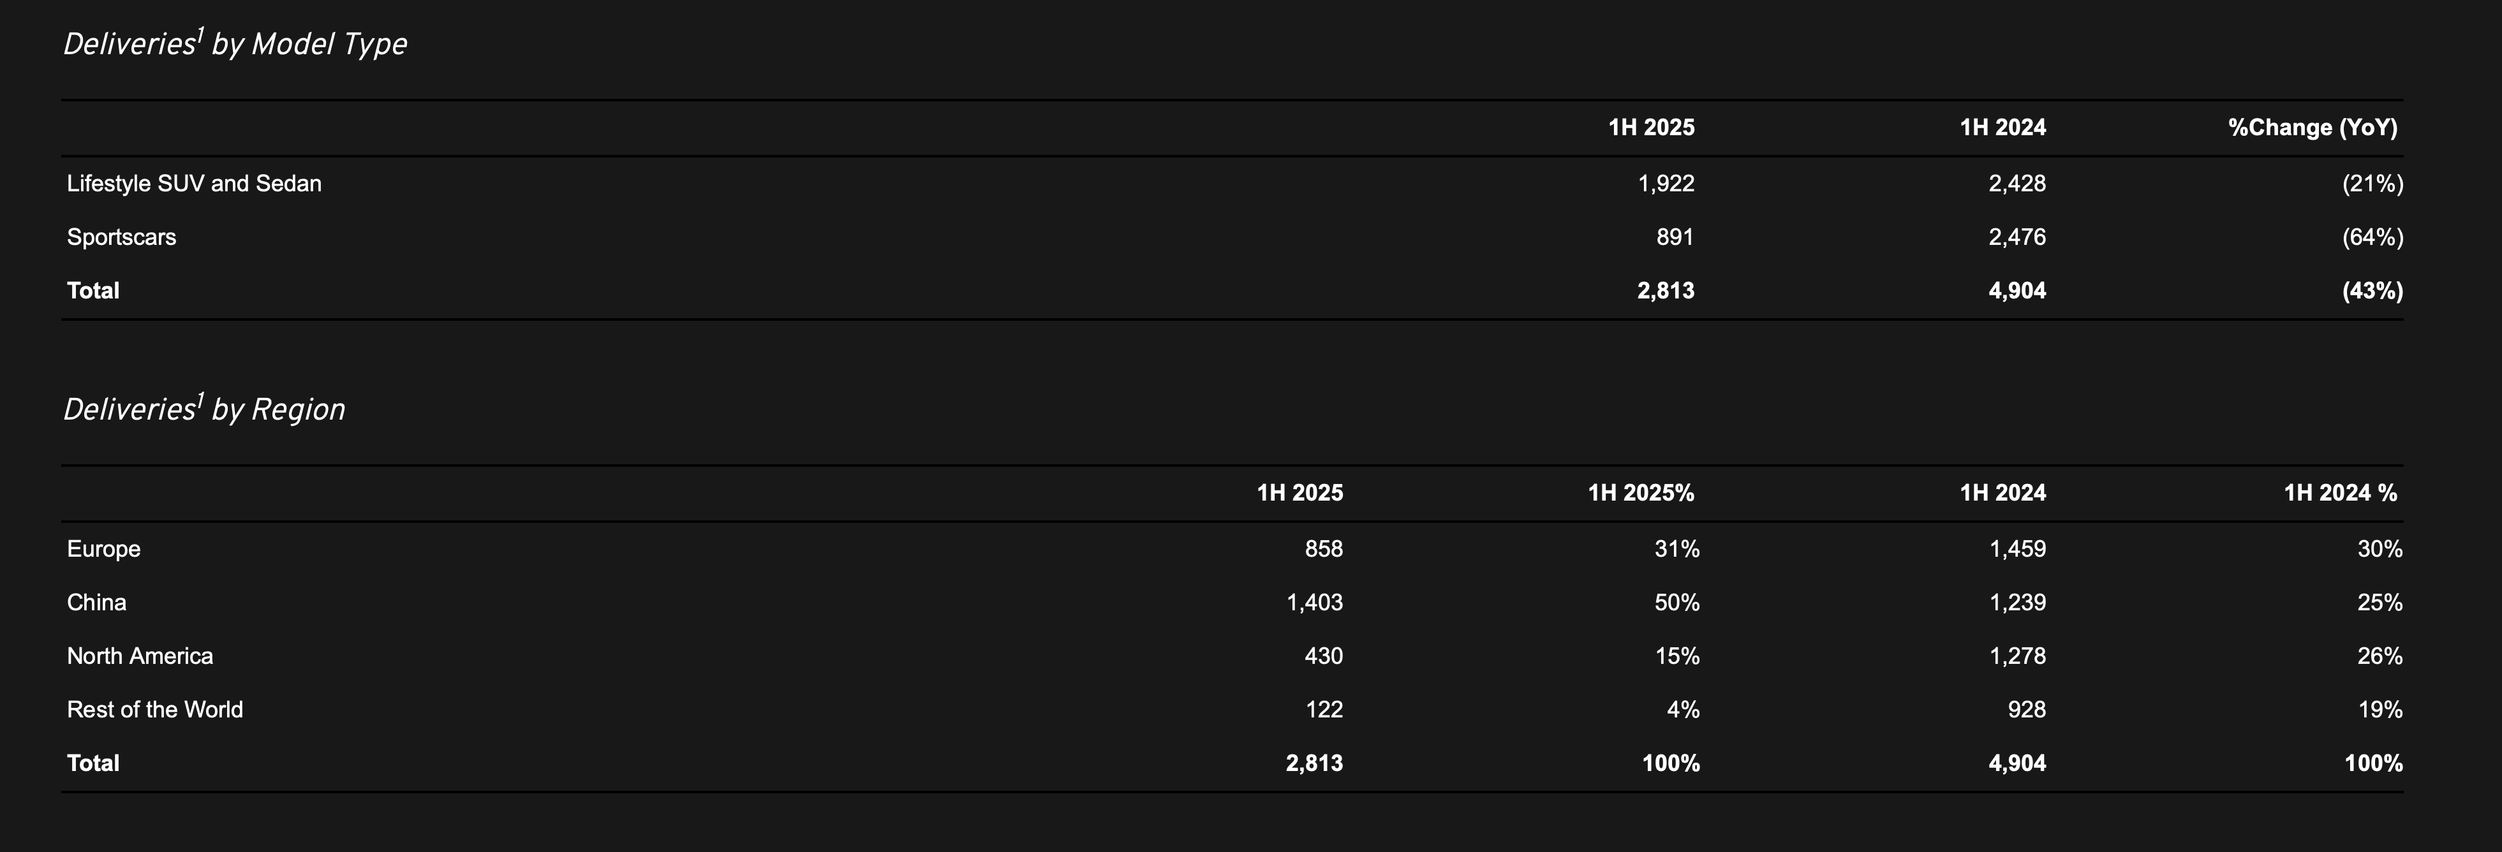Click North America's 15% share value
The image size is (2502, 852).
(x=1677, y=656)
